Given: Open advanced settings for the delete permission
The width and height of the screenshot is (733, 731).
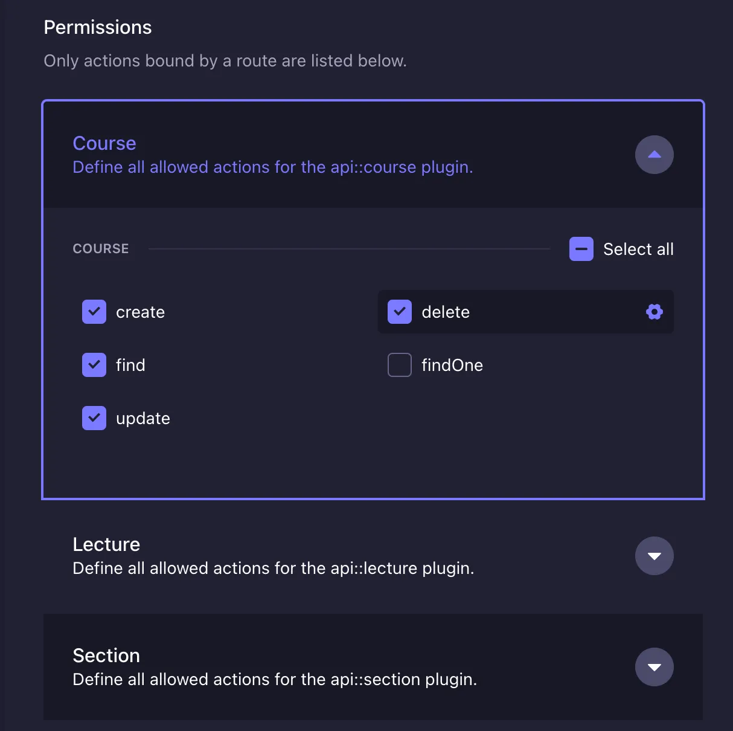Looking at the screenshot, I should click(654, 312).
